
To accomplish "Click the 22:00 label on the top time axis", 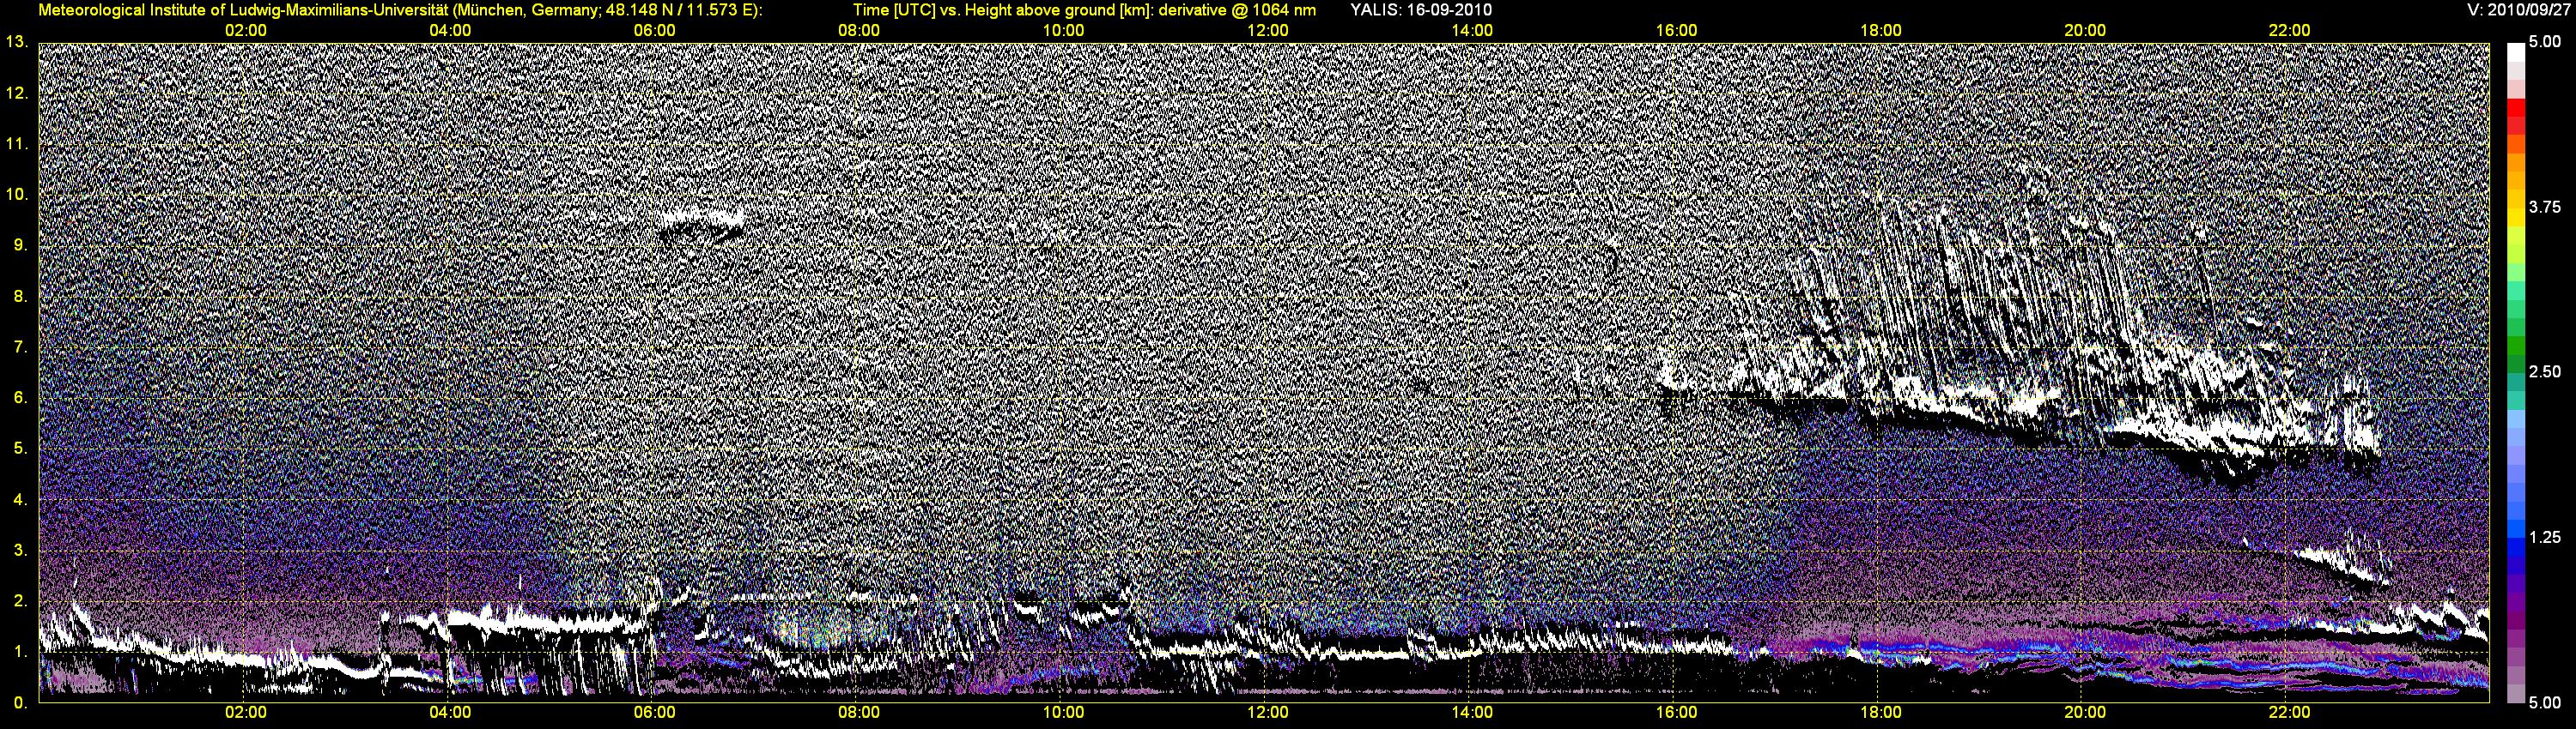I will [x=2289, y=31].
